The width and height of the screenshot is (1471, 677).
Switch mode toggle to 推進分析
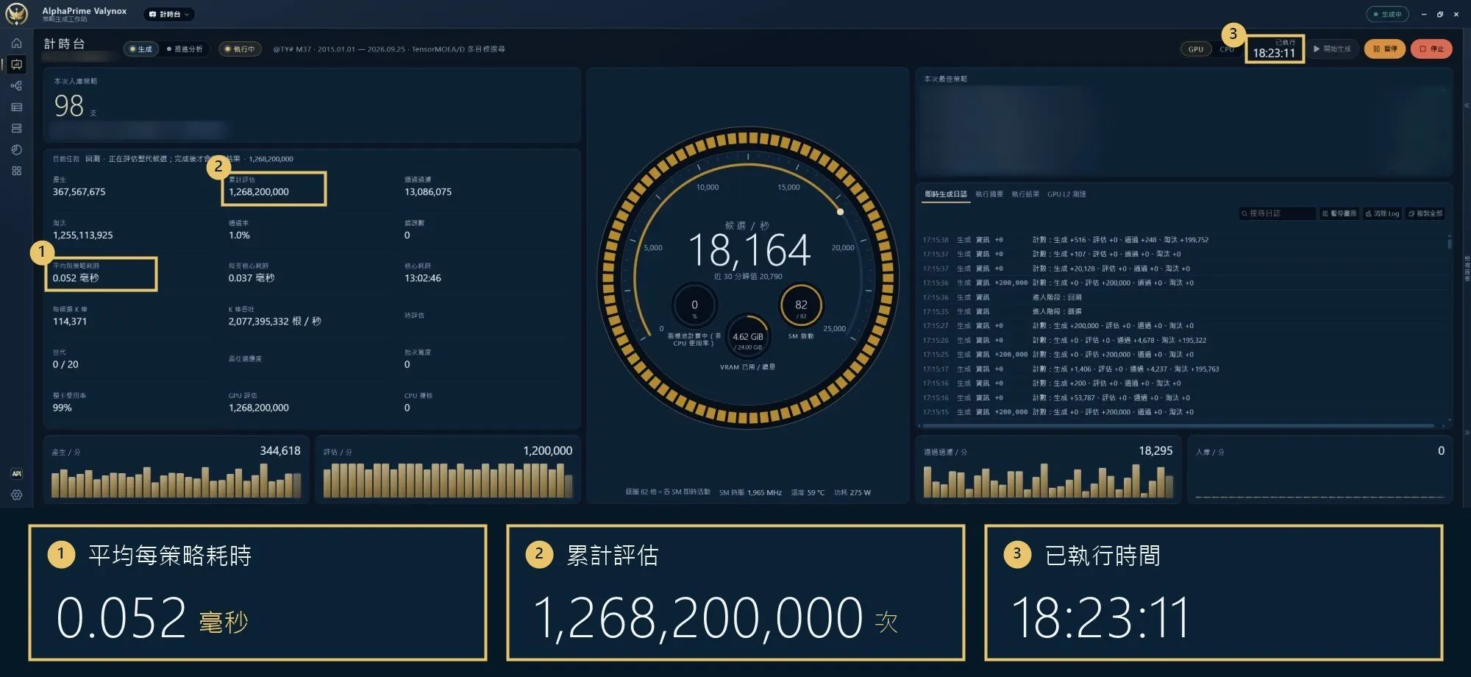coord(185,49)
